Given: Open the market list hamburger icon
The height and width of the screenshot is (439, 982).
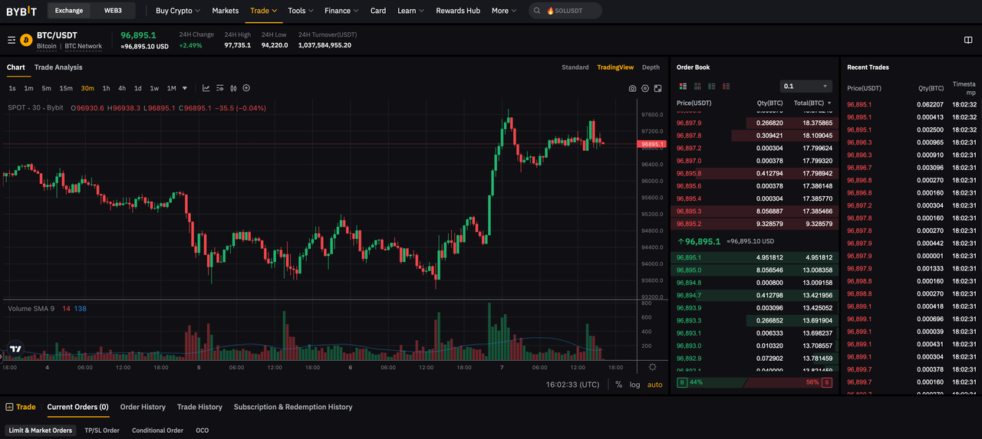Looking at the screenshot, I should 12,40.
